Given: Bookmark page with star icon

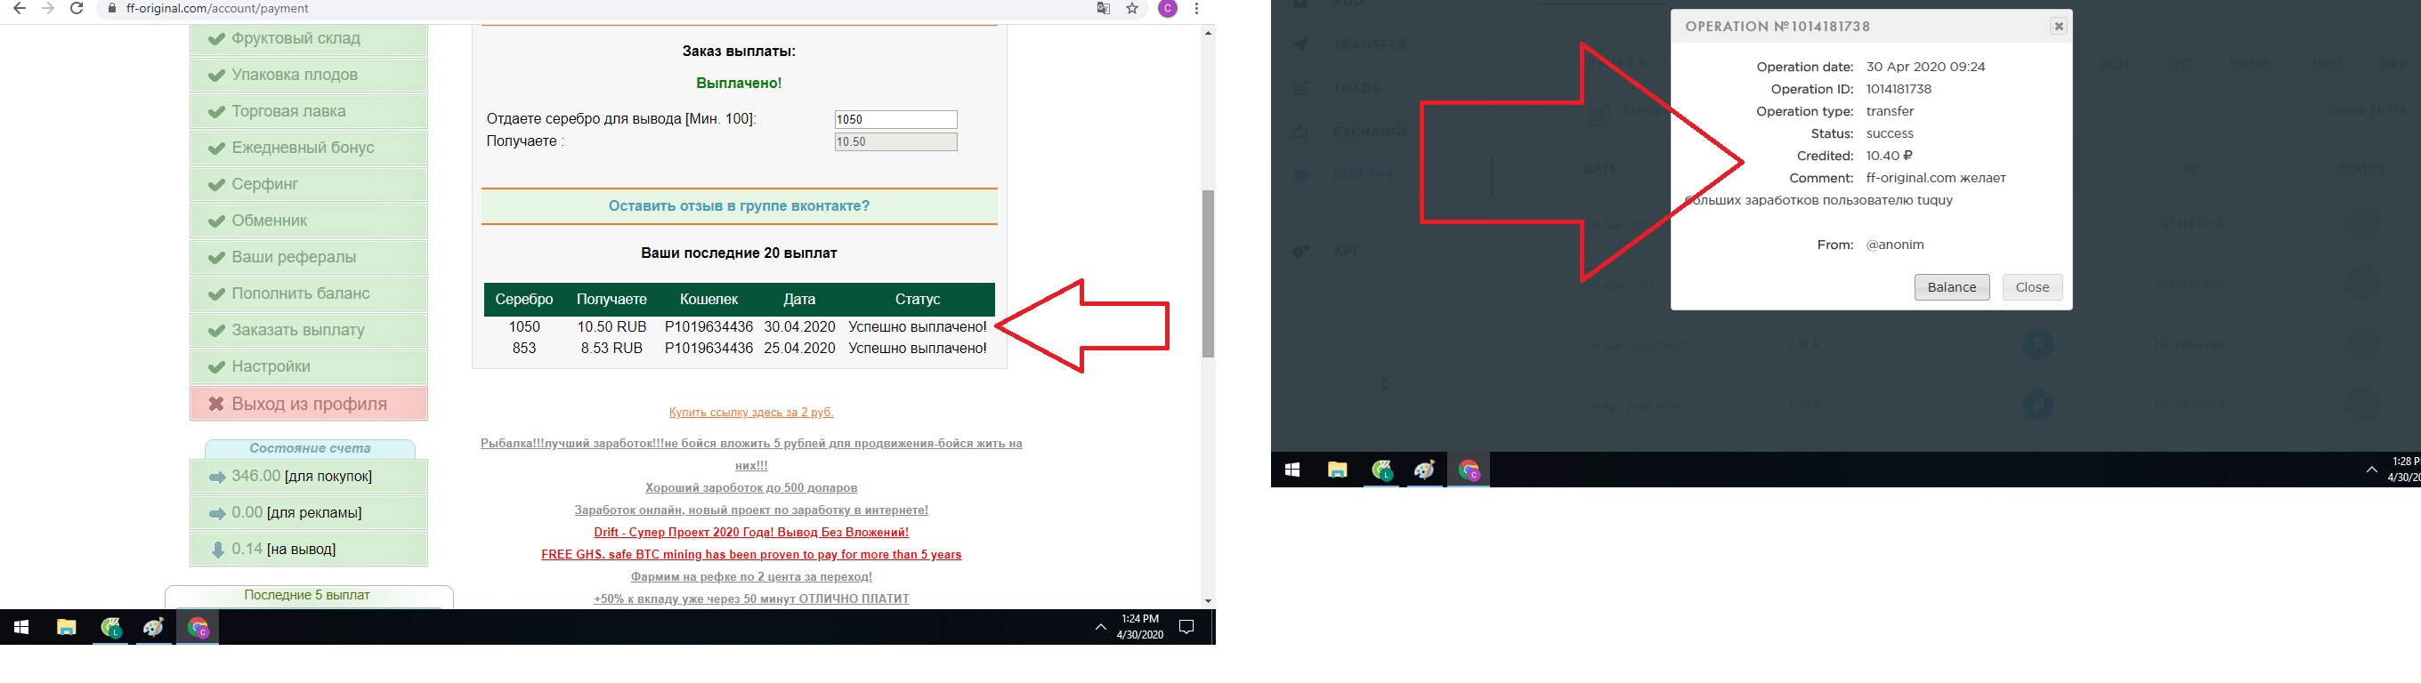Looking at the screenshot, I should (x=1132, y=9).
